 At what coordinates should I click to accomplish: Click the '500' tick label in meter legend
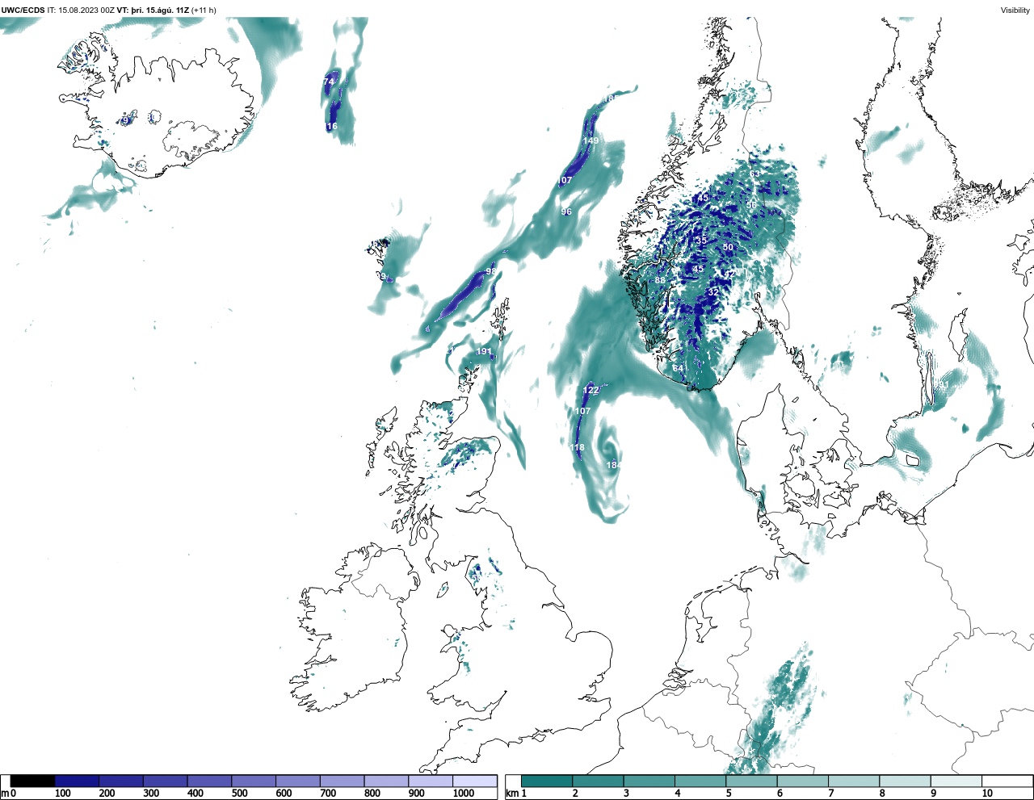(x=239, y=794)
